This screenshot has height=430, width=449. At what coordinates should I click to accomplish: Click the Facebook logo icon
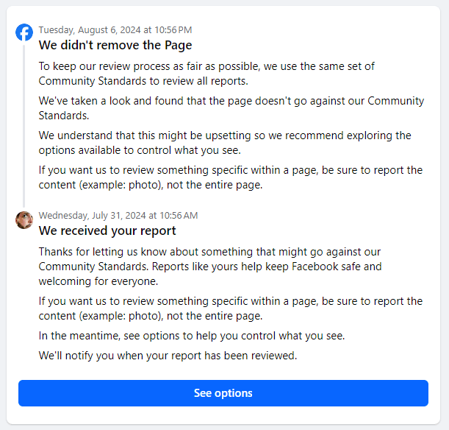pos(24,32)
